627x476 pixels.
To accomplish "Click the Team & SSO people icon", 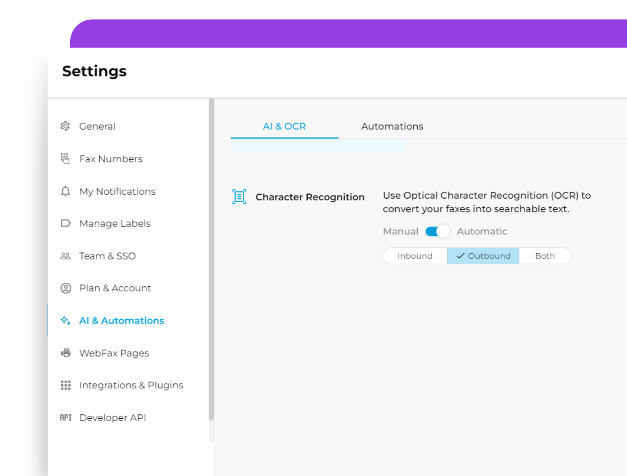I will [x=65, y=256].
